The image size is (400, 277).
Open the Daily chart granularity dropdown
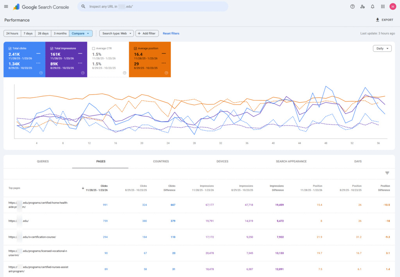click(x=382, y=48)
